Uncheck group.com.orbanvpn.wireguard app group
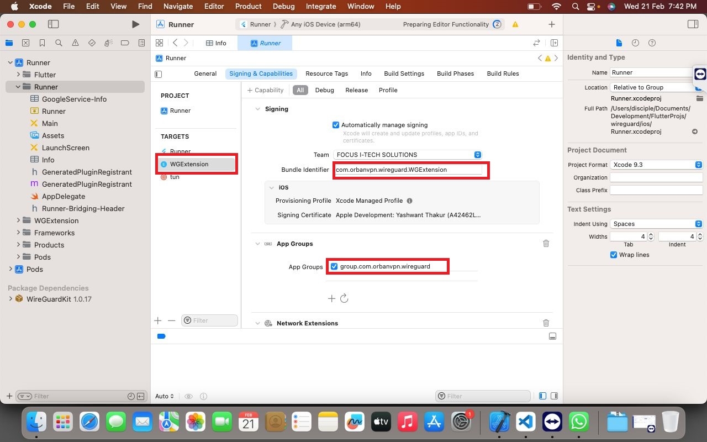 click(334, 266)
